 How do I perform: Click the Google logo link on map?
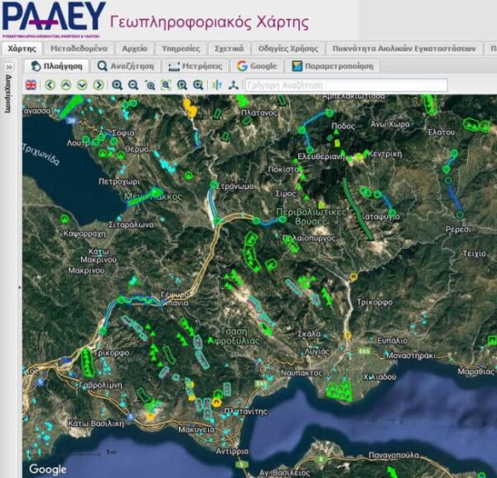point(46,469)
